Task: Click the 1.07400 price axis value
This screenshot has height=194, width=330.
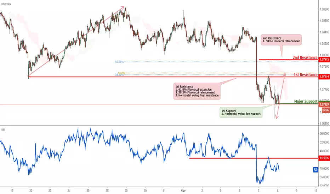Action: point(324,89)
